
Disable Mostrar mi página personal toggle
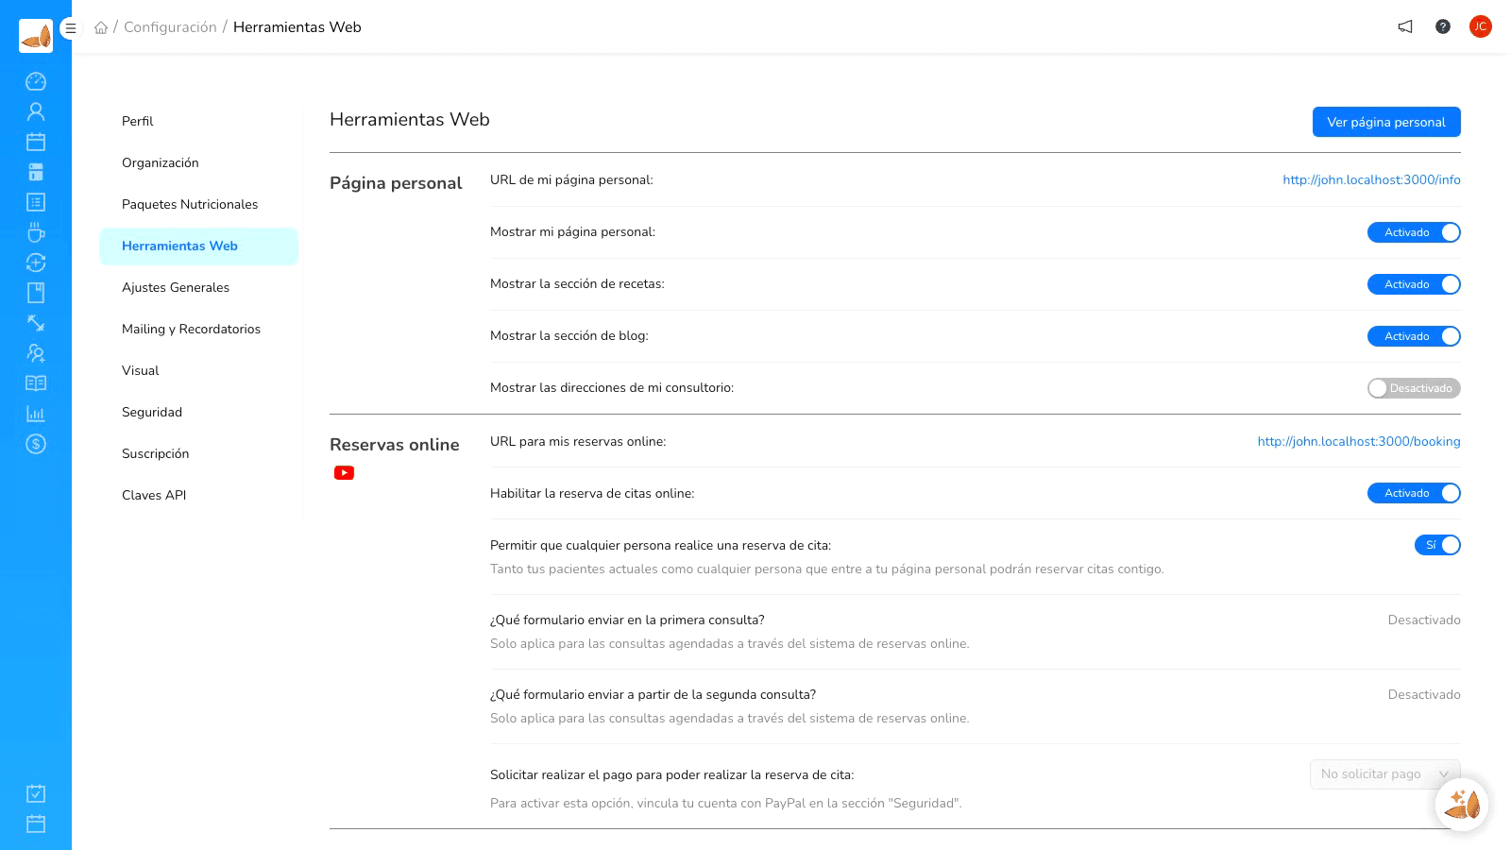tap(1414, 232)
